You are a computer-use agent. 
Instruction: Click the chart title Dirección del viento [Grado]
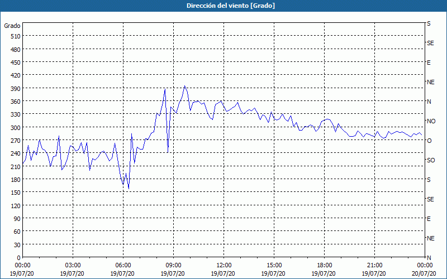231,6
